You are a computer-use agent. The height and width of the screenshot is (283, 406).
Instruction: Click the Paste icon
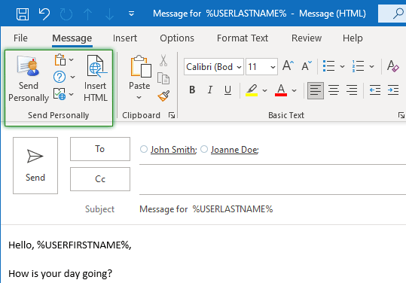pyautogui.click(x=141, y=66)
